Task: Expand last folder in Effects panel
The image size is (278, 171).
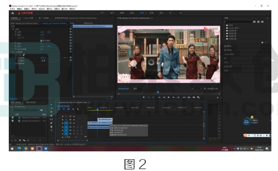Action: click(224, 39)
